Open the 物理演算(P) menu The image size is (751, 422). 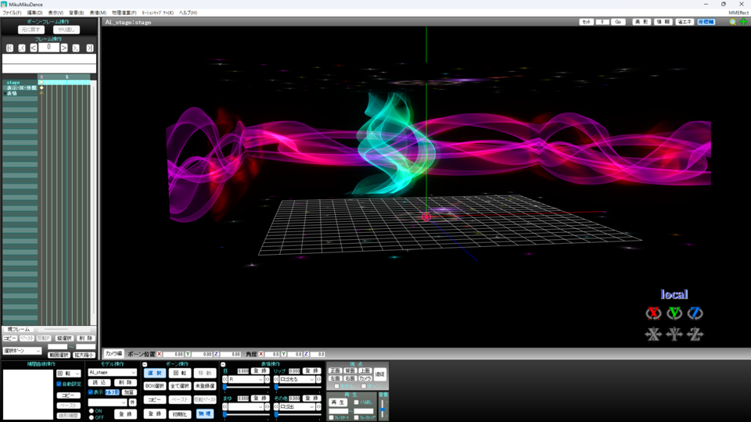pyautogui.click(x=124, y=13)
